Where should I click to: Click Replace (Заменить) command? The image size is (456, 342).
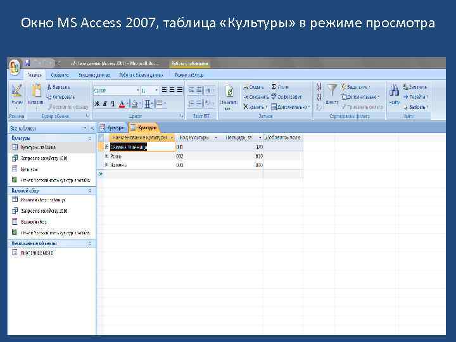tap(415, 87)
